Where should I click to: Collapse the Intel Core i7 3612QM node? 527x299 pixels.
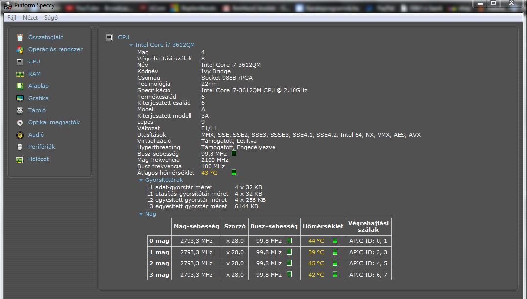pyautogui.click(x=131, y=45)
